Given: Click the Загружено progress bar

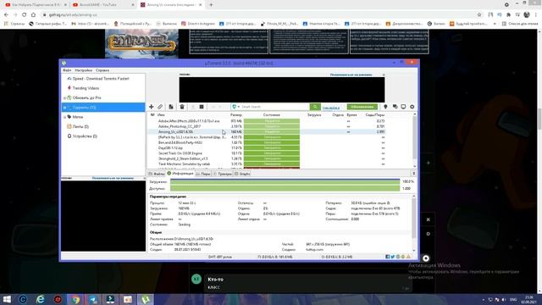Looking at the screenshot, I should [285, 181].
